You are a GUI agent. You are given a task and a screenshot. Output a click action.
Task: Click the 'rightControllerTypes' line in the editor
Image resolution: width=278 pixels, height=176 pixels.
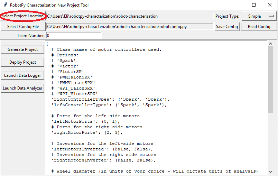[x=110, y=99]
